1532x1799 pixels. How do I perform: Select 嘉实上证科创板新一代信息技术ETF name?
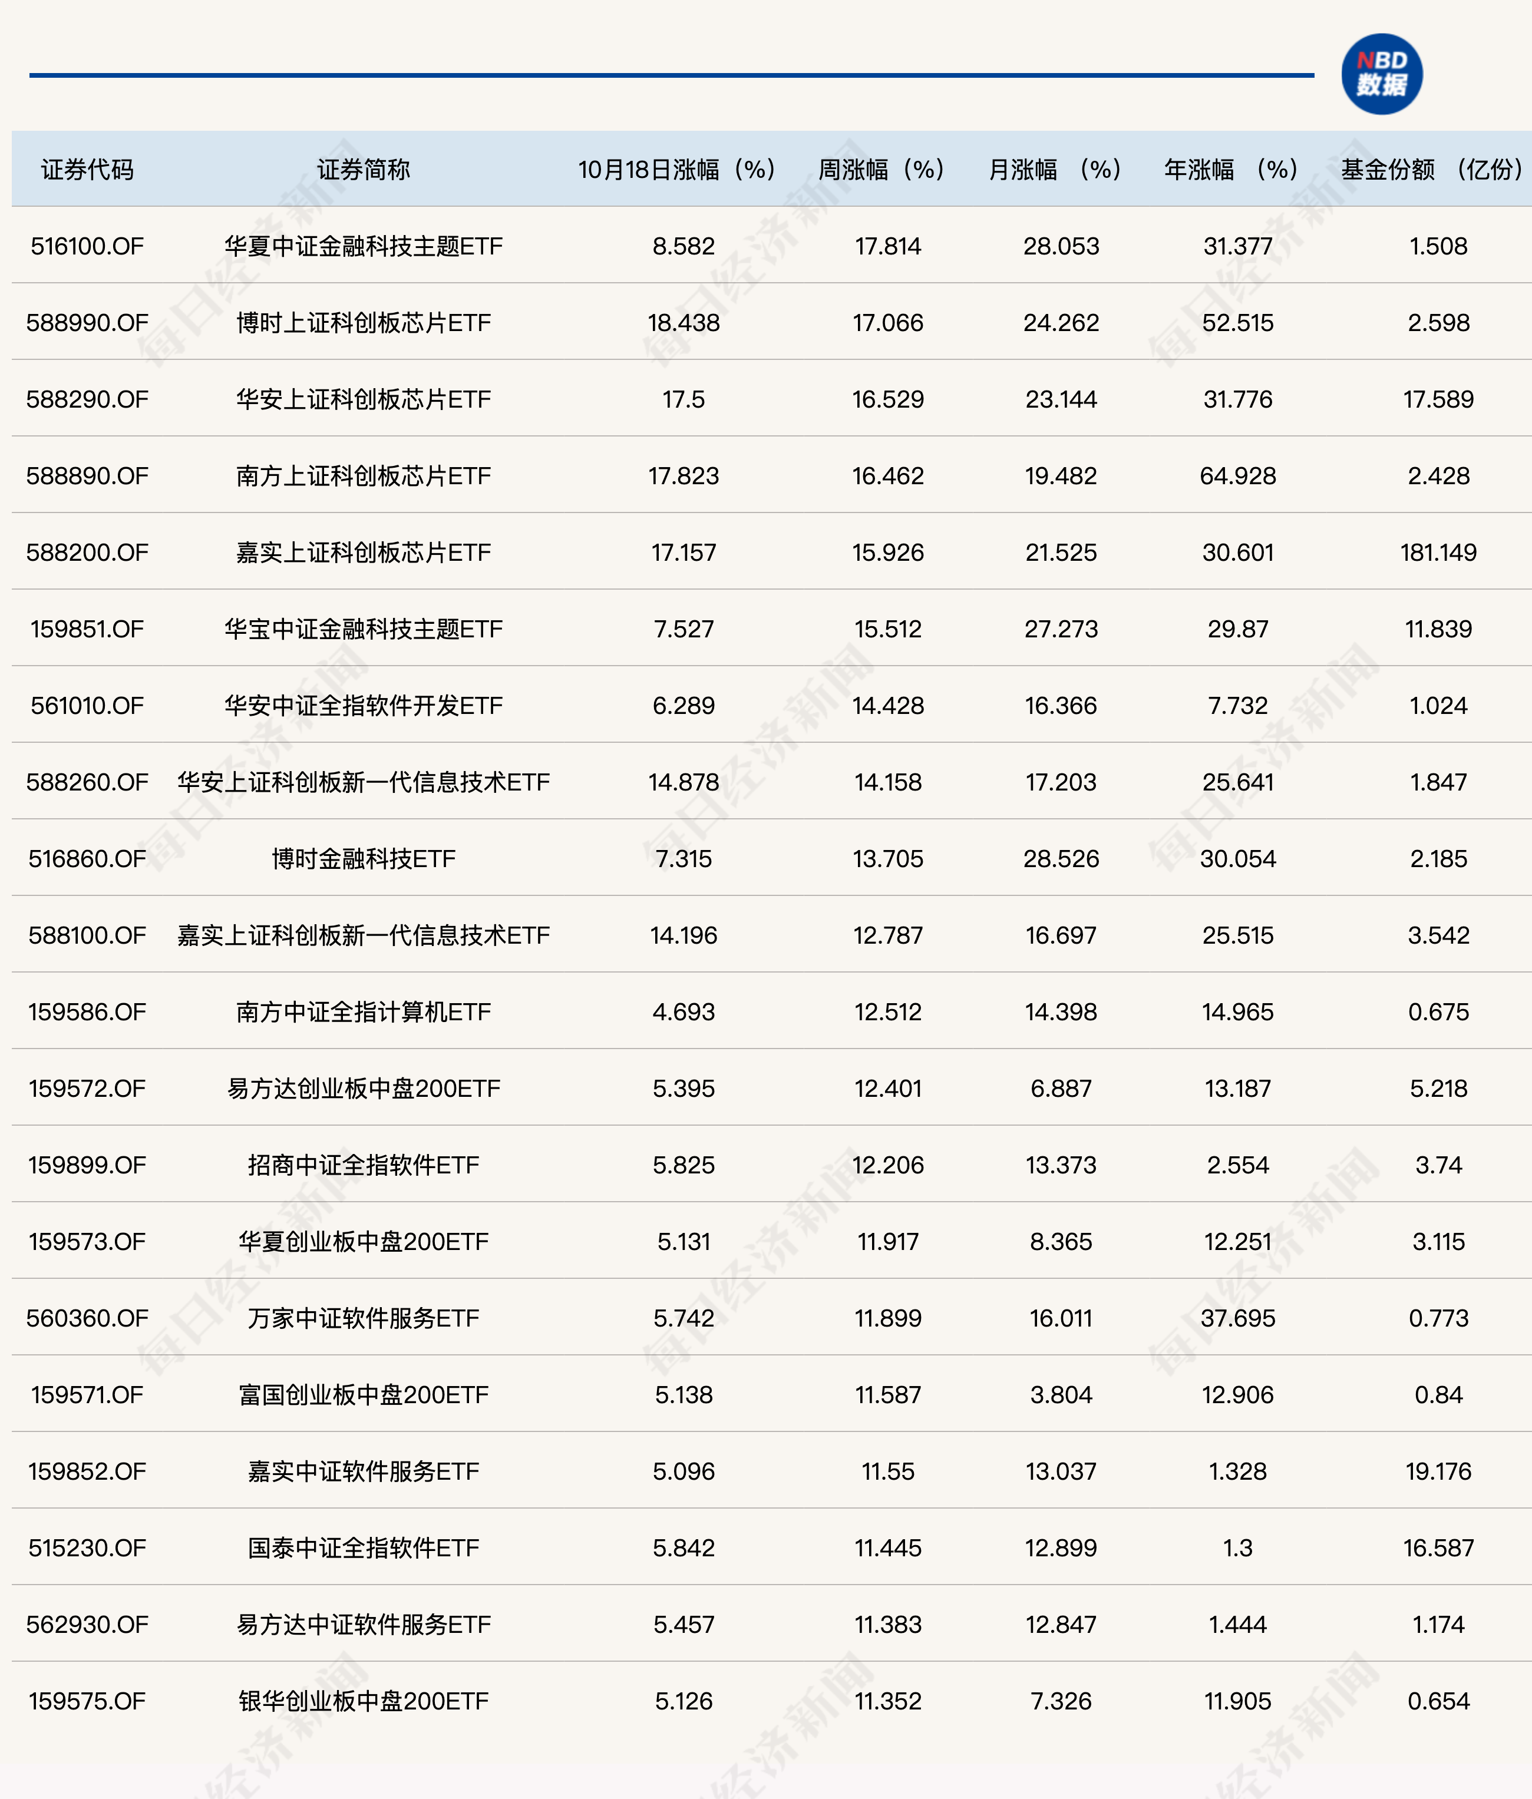click(x=363, y=935)
